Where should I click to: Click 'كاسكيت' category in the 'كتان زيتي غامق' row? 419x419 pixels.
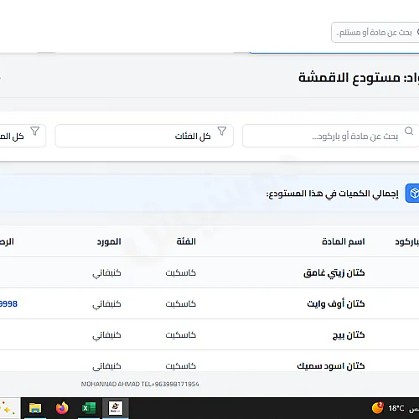[x=181, y=272]
